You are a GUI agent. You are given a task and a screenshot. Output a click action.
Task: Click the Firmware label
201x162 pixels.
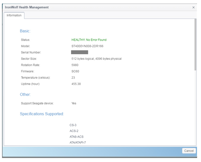click(28, 71)
